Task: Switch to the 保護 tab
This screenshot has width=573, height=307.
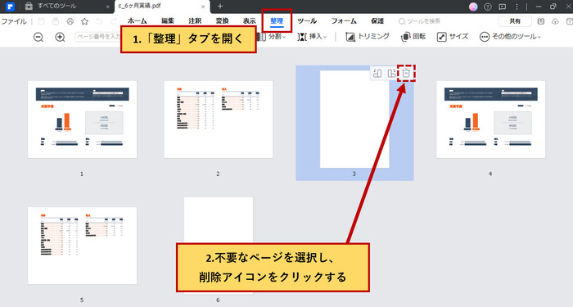Action: (377, 21)
